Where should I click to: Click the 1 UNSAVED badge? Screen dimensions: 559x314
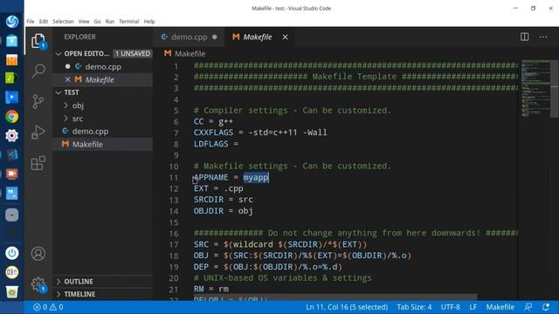133,54
